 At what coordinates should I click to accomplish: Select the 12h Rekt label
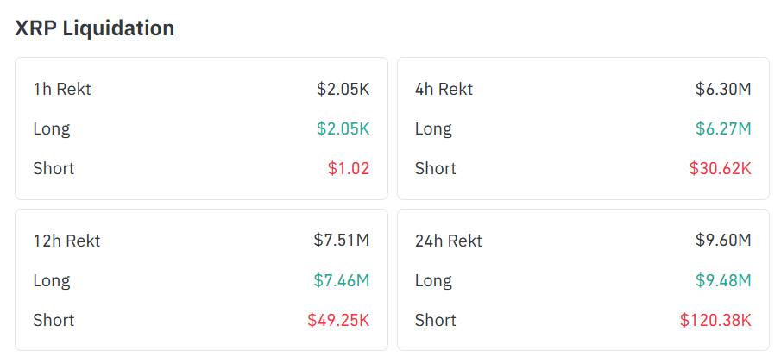(66, 241)
